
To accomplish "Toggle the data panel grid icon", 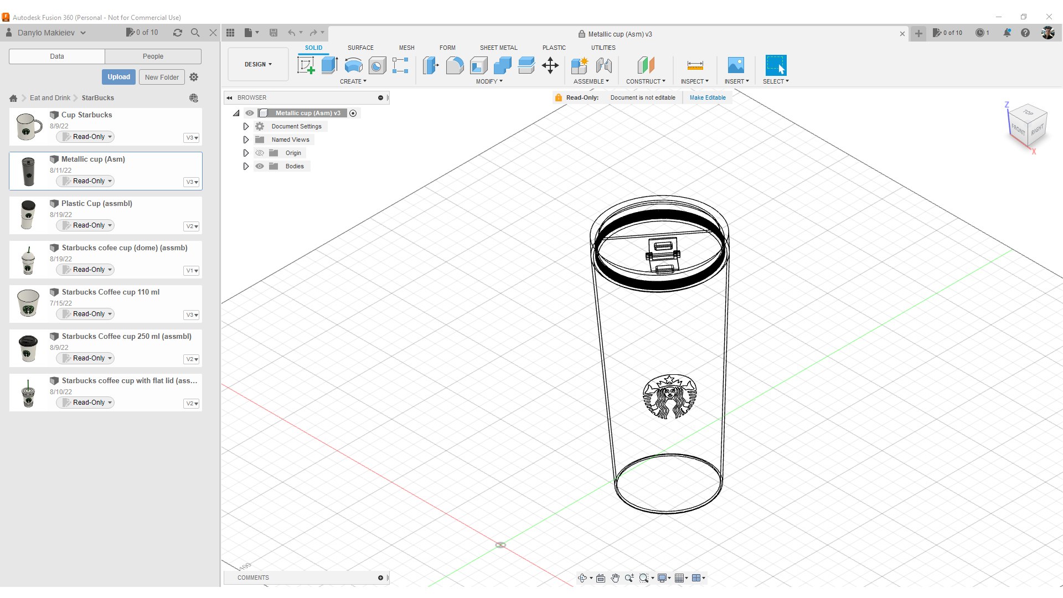I will [x=230, y=33].
